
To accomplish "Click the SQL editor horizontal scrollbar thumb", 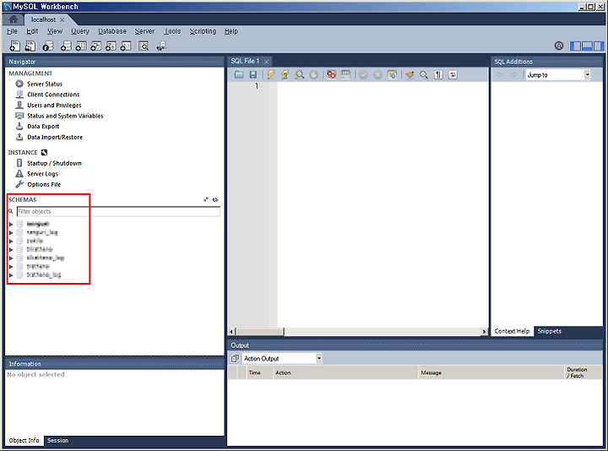I will (x=260, y=332).
